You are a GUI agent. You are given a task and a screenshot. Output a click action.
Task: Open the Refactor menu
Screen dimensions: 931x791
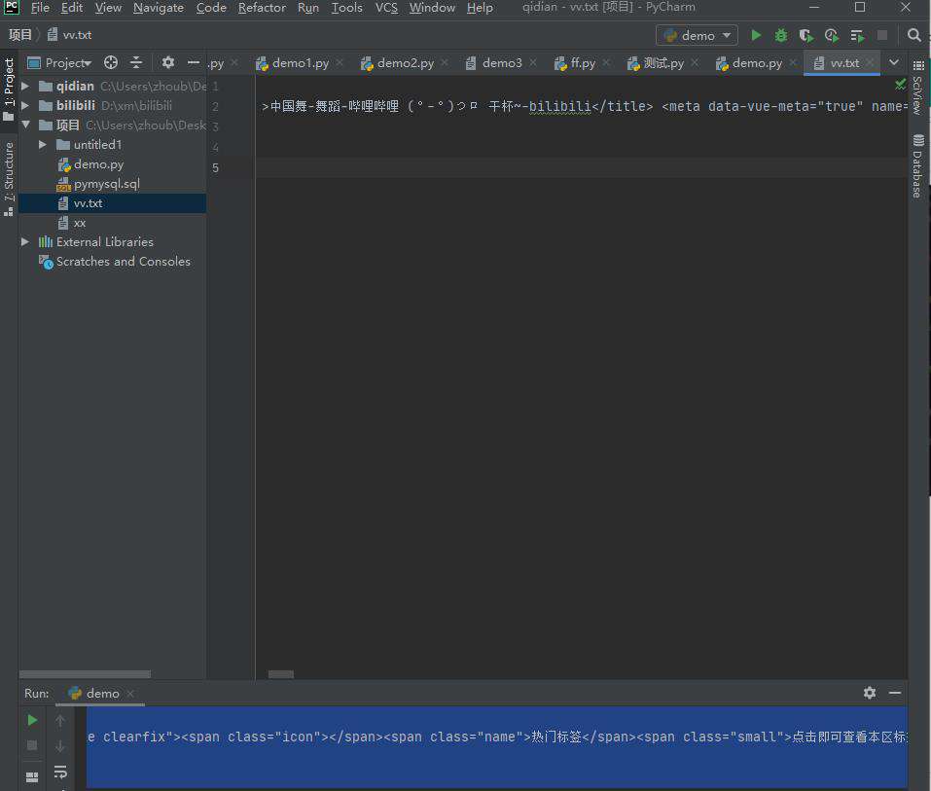262,8
